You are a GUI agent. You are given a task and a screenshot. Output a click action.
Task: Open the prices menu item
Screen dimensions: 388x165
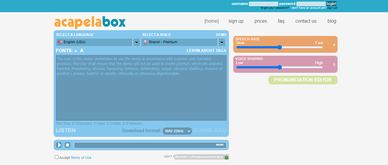(261, 21)
